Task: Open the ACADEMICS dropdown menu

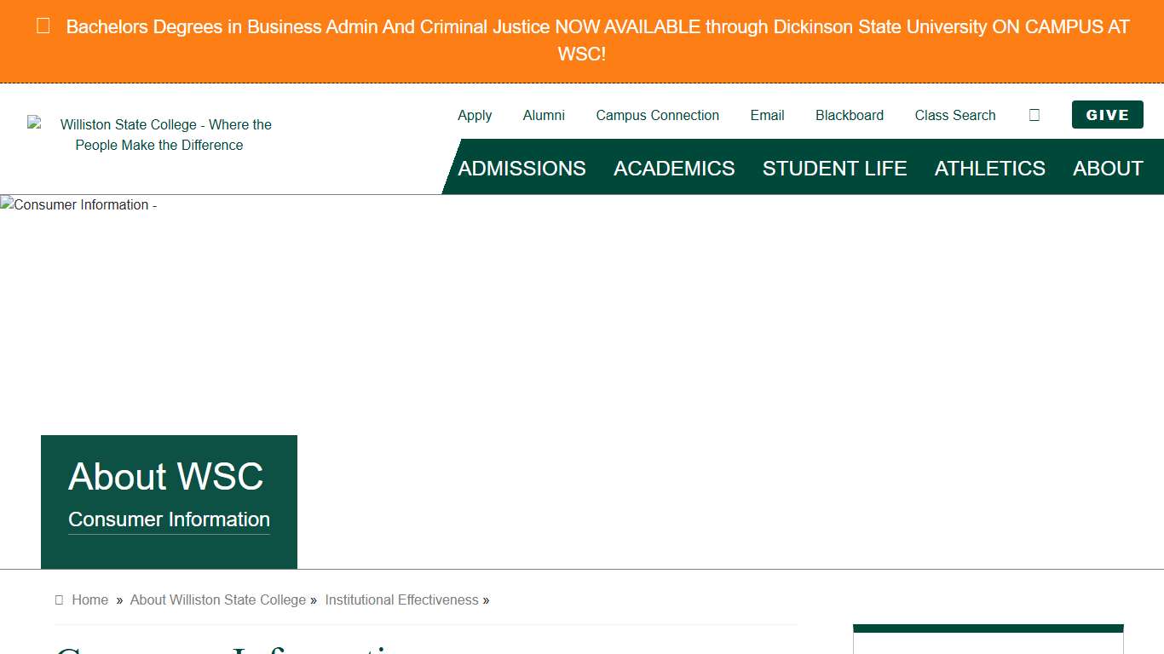Action: 673,168
